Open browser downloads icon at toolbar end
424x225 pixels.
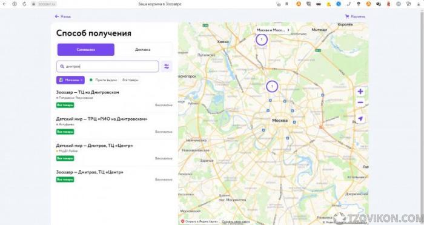point(419,4)
